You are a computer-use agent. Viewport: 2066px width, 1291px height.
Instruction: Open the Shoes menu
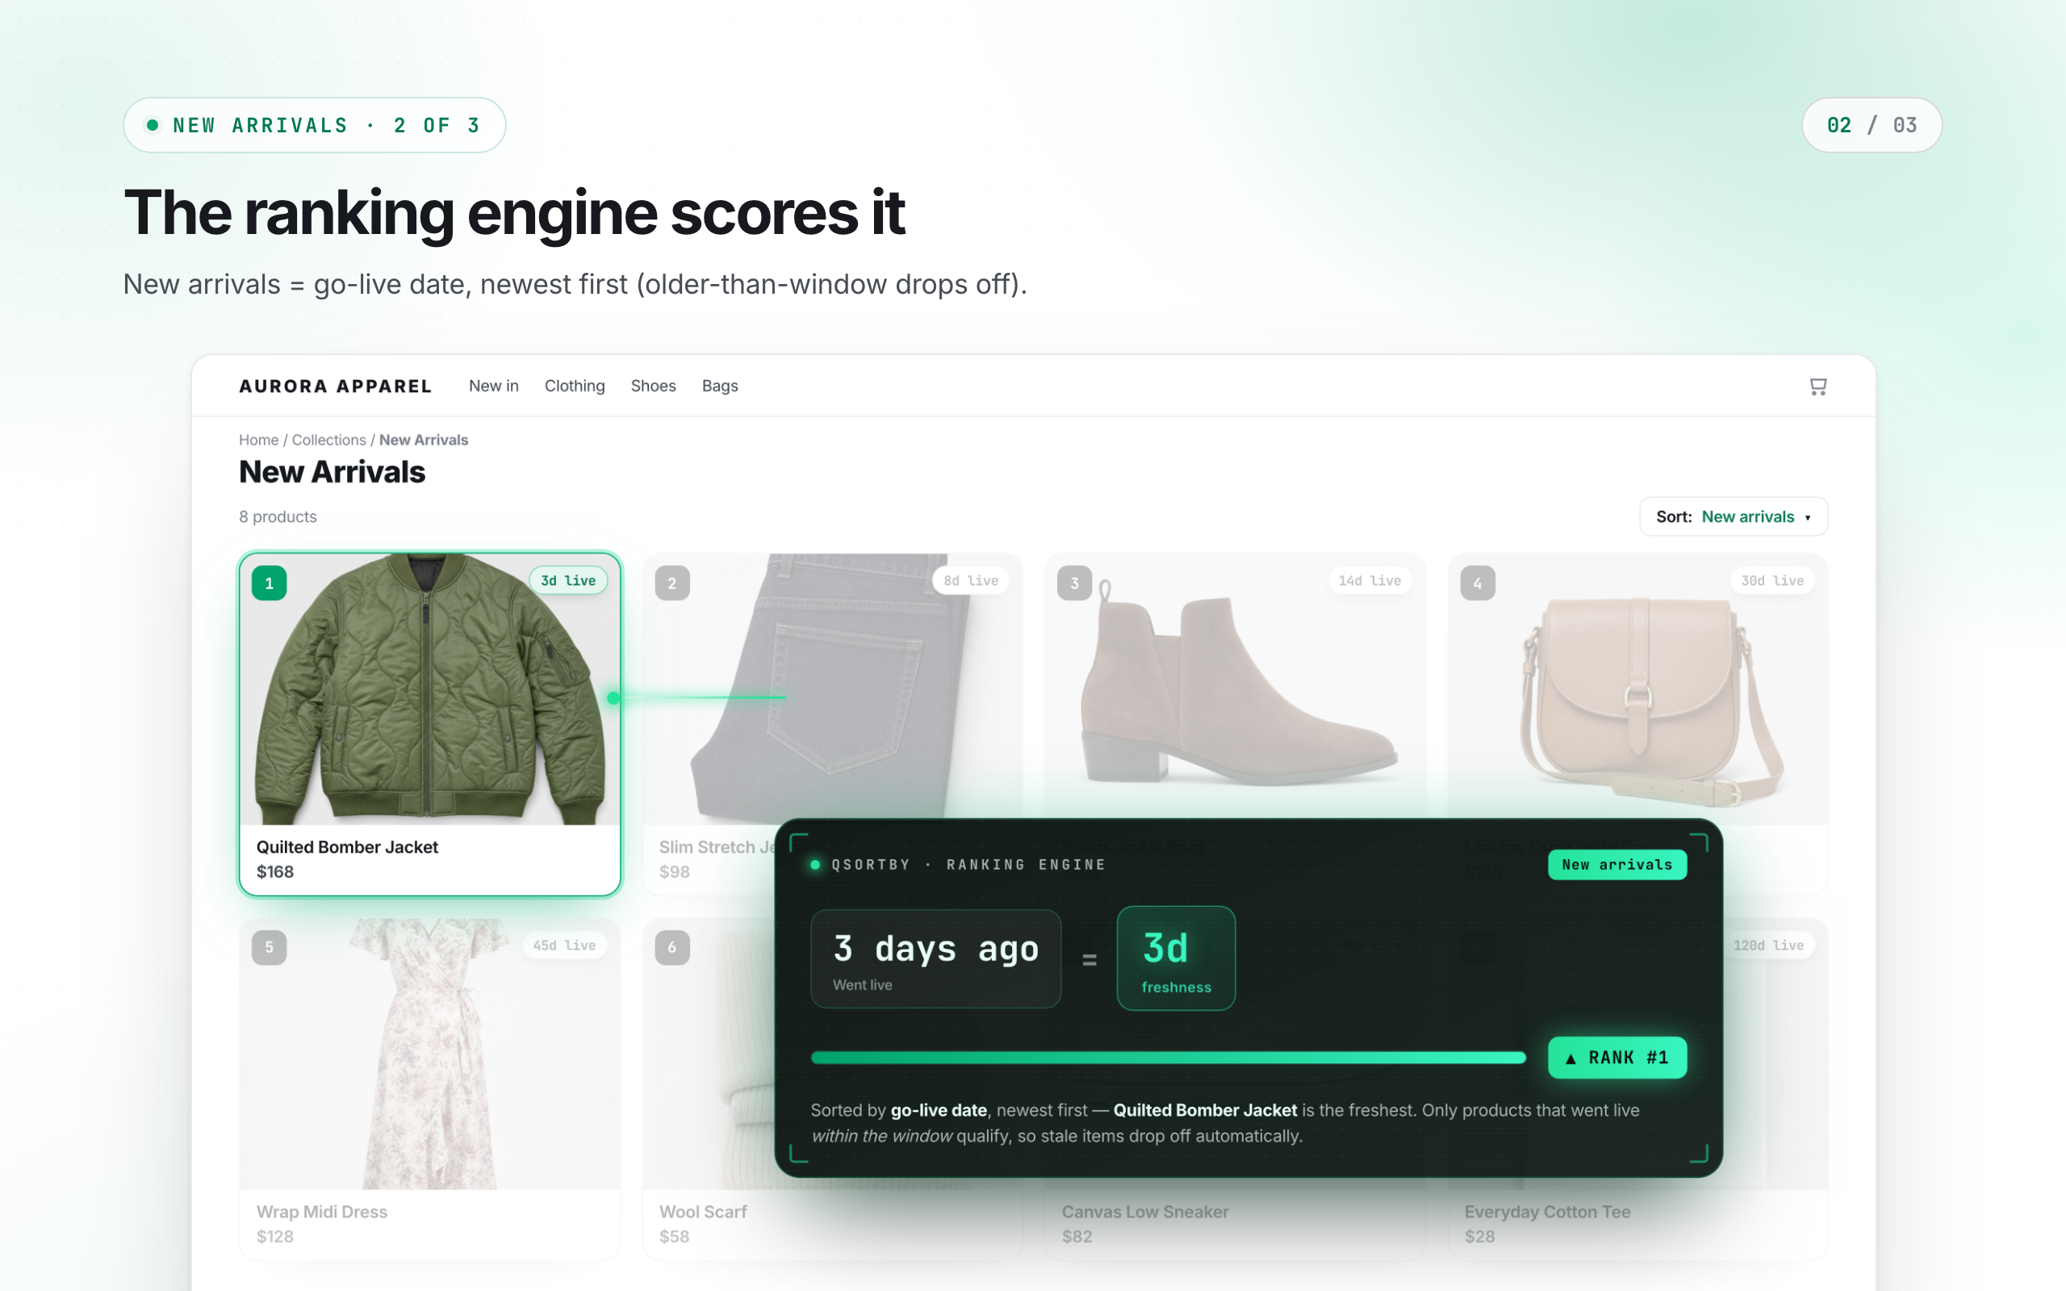point(653,386)
